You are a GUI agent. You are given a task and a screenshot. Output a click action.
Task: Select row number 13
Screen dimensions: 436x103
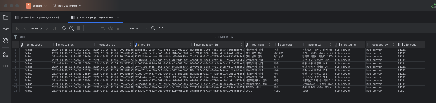(16, 90)
